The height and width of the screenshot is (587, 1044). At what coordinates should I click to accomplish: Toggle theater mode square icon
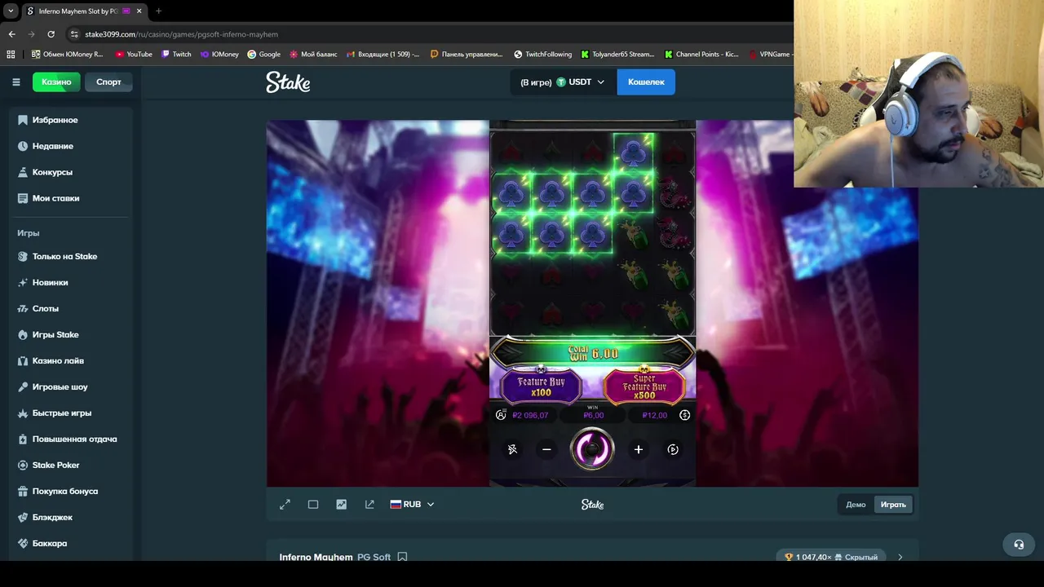[313, 505]
